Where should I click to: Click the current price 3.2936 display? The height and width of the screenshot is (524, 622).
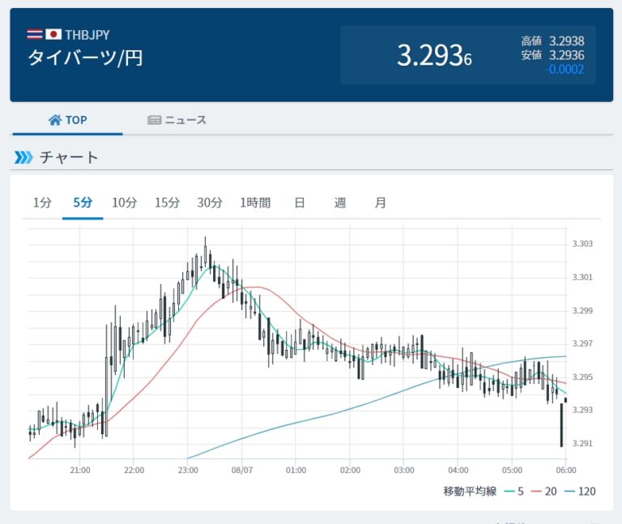[x=434, y=55]
